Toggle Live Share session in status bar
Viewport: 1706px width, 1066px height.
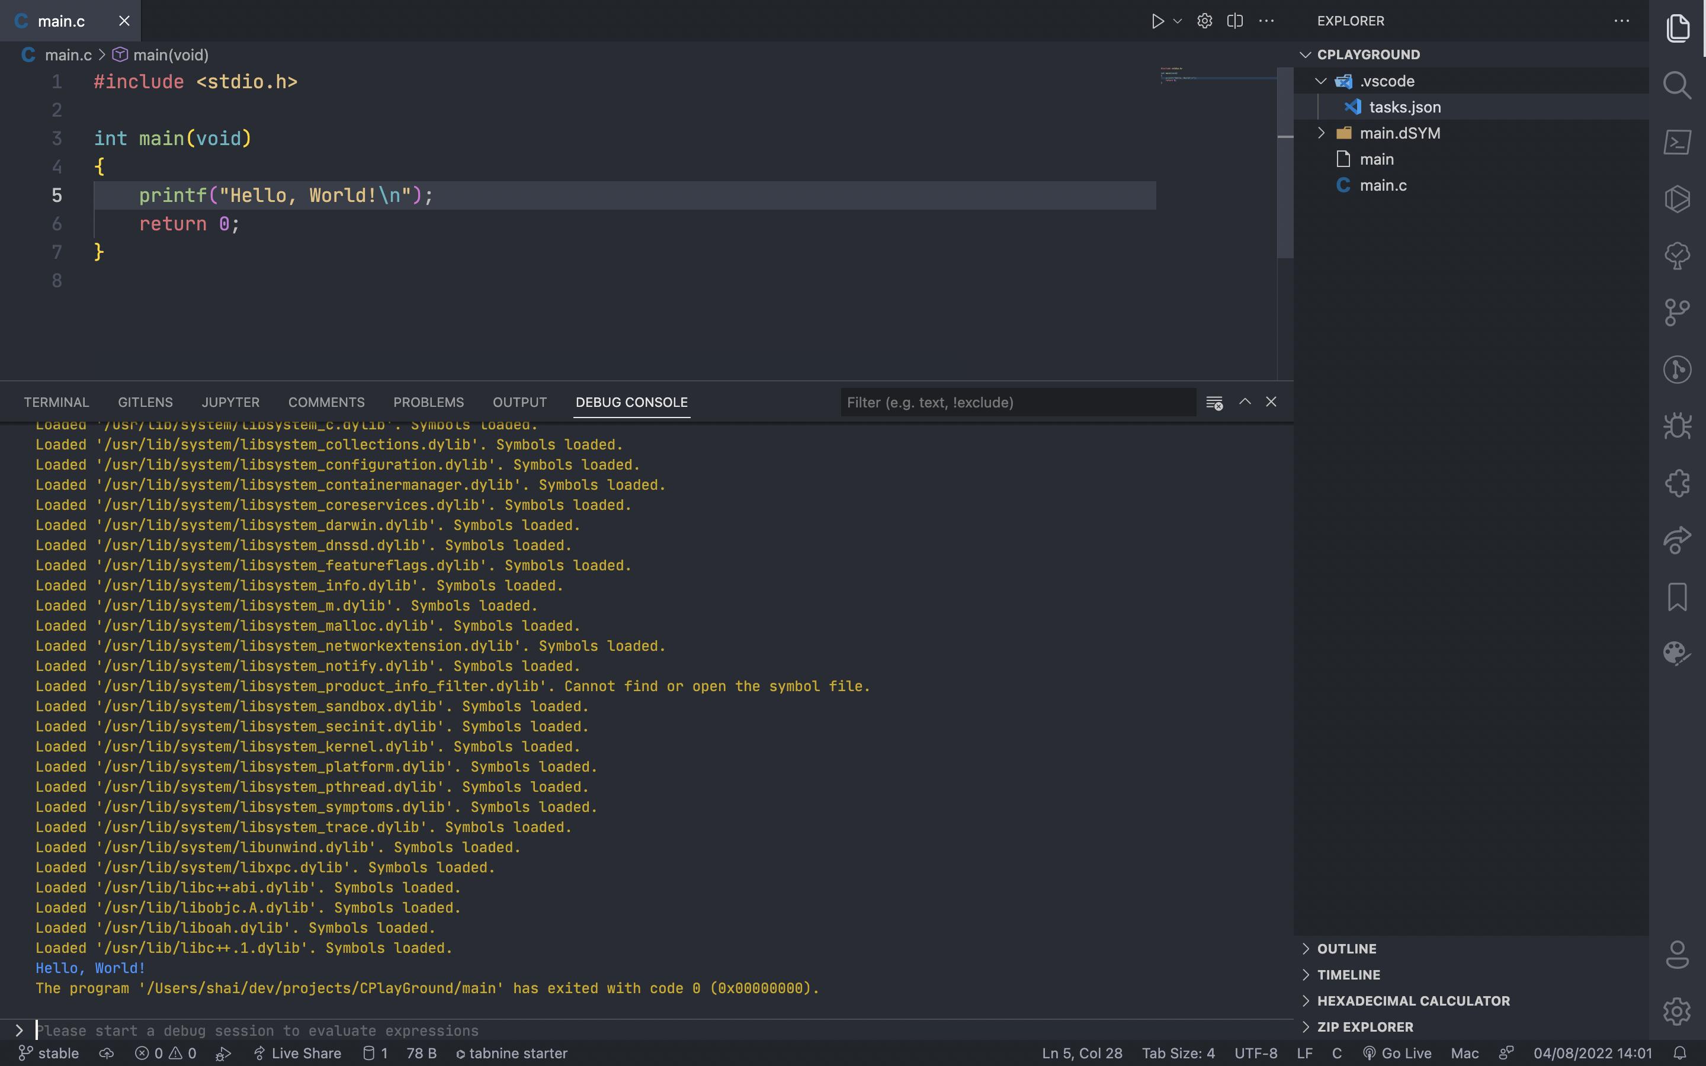(x=297, y=1054)
